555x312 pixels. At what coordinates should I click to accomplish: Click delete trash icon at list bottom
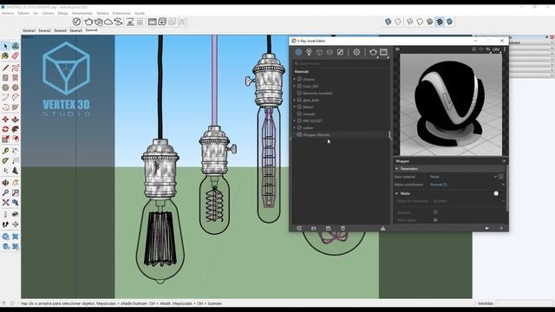coord(343,229)
